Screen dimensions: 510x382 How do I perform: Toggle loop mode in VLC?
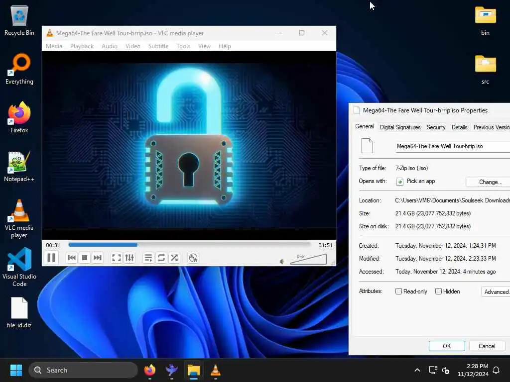click(161, 258)
